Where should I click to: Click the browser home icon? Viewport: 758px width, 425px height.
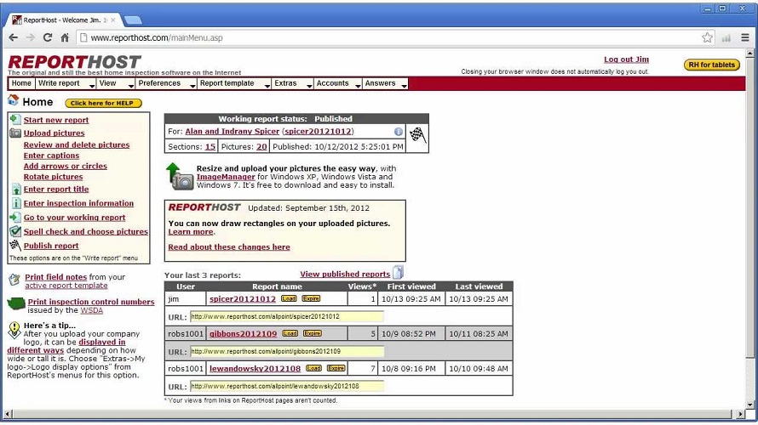coord(65,37)
